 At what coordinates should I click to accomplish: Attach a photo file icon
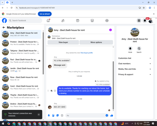(53, 116)
